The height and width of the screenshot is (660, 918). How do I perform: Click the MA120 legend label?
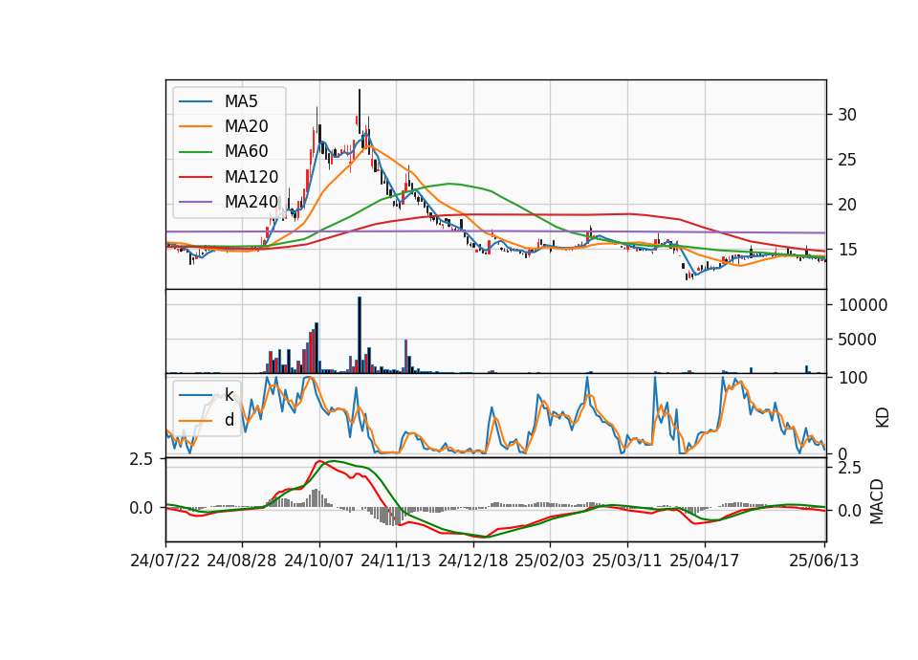(251, 177)
